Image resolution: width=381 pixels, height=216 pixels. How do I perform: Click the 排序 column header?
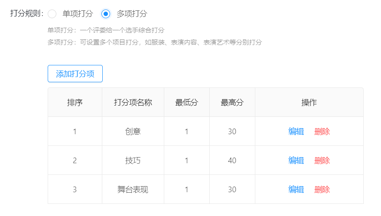coord(75,103)
